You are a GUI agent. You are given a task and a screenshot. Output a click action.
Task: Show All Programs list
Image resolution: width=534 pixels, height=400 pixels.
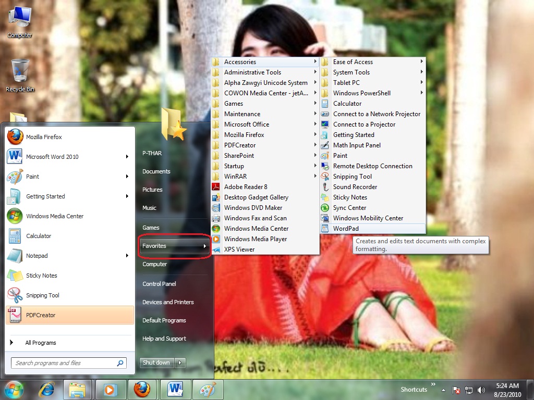pos(41,343)
